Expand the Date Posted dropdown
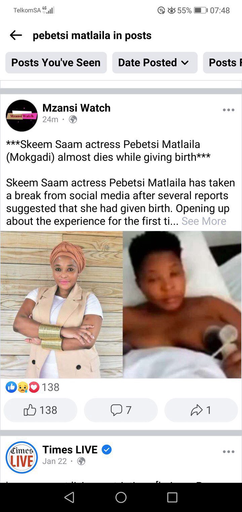Image resolution: width=242 pixels, height=512 pixels. point(155,63)
